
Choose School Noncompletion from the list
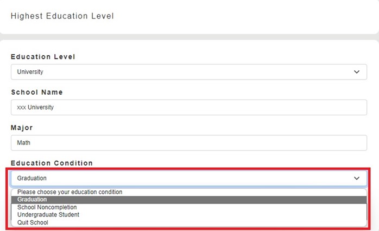(x=47, y=207)
